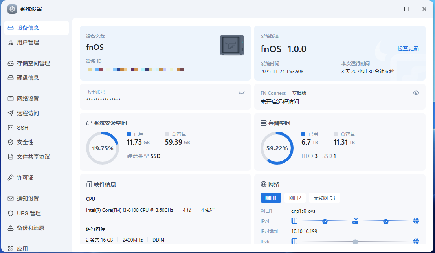
Task: Switch to 无线网卡3 tab
Action: click(x=324, y=198)
